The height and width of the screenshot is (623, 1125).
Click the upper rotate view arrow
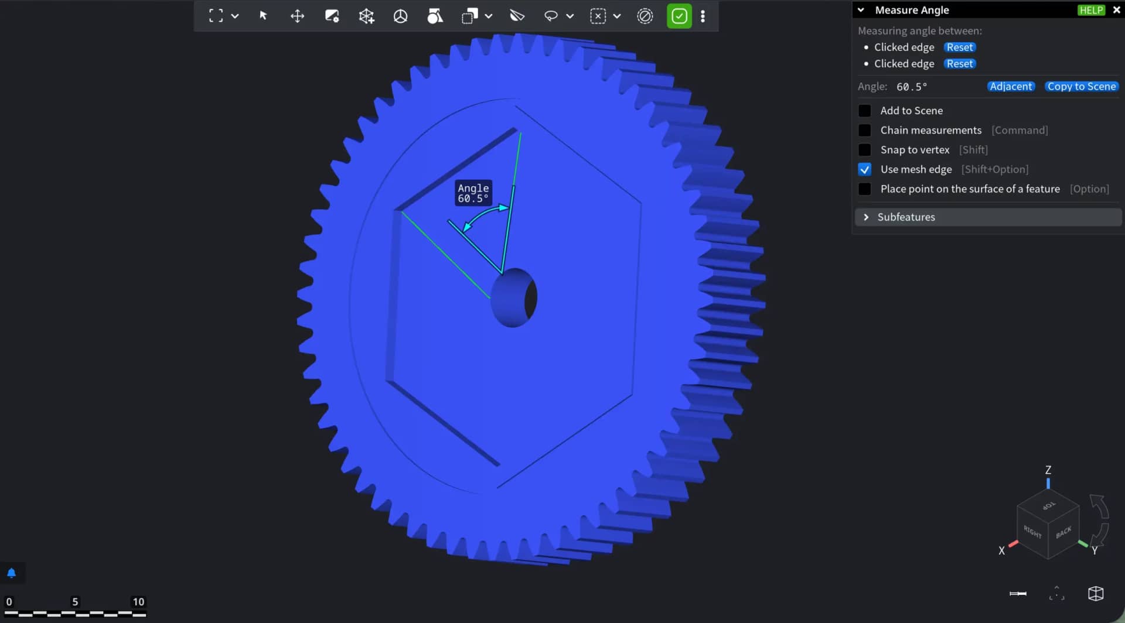[x=1100, y=506]
